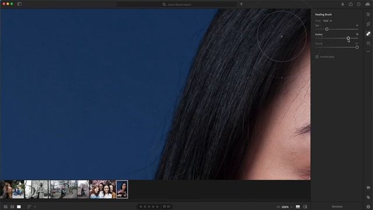Open the sort order list icon
Screen dimensions: 373x210
(29, 206)
